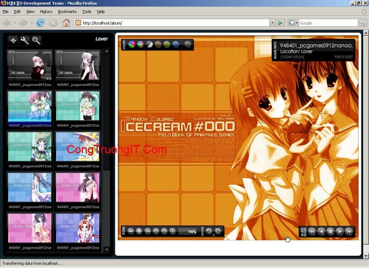Select the ICECREAM #004 thumbnail

30,187
